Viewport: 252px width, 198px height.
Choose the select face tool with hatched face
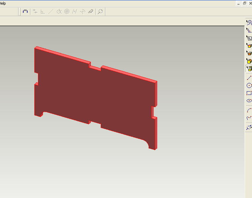pyautogui.click(x=249, y=53)
